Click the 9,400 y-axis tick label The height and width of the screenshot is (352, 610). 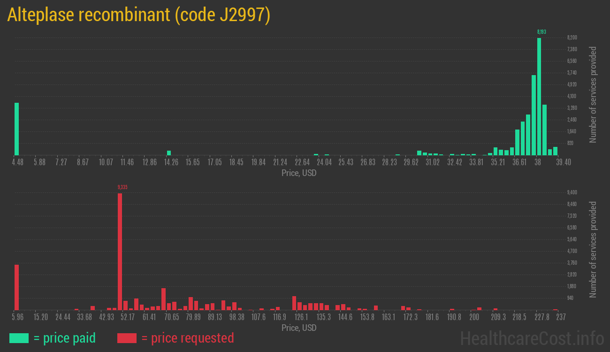click(572, 192)
